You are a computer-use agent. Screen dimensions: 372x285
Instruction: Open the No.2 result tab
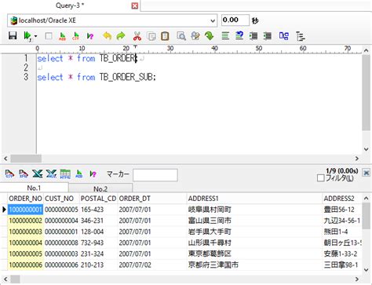click(100, 188)
